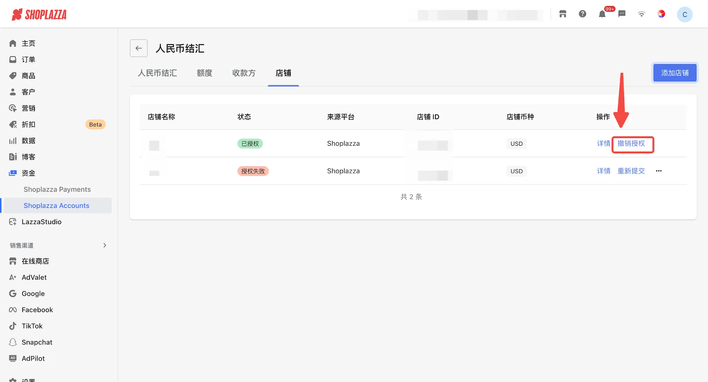The width and height of the screenshot is (708, 382).
Task: Open 订单 orders icon in sidebar
Action: pyautogui.click(x=13, y=59)
